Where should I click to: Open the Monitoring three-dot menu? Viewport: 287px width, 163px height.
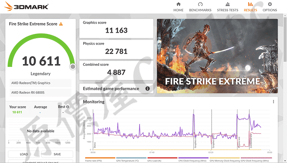tap(273, 102)
